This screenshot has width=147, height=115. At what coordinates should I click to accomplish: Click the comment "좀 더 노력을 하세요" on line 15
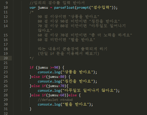click(111, 35)
